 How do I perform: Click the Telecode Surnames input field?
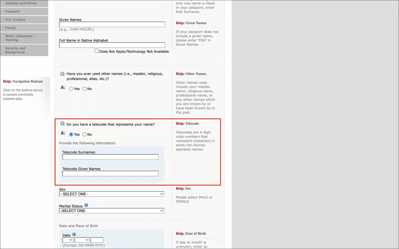click(110, 157)
